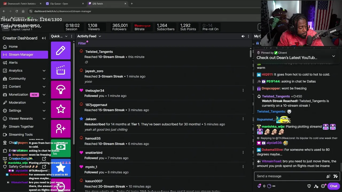Click the Safety Center external link icon
Image resolution: width=342 pixels, height=192 pixels.
coord(44,167)
